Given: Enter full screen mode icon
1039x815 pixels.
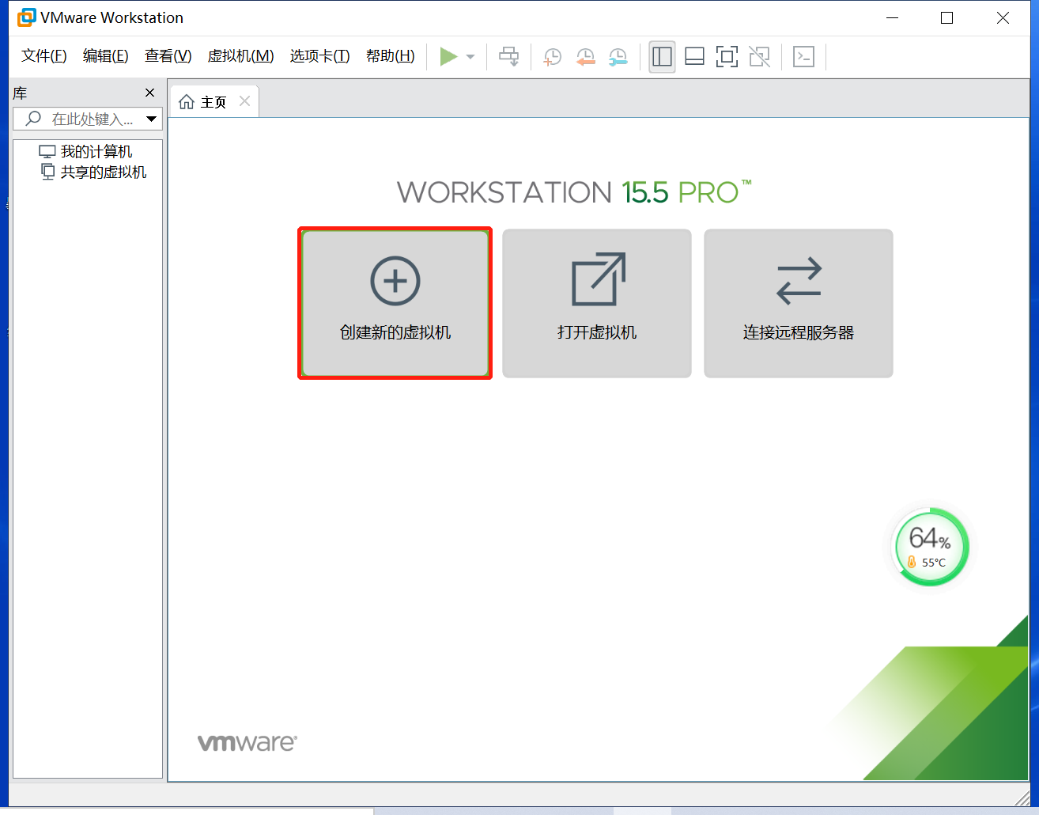Looking at the screenshot, I should click(727, 57).
